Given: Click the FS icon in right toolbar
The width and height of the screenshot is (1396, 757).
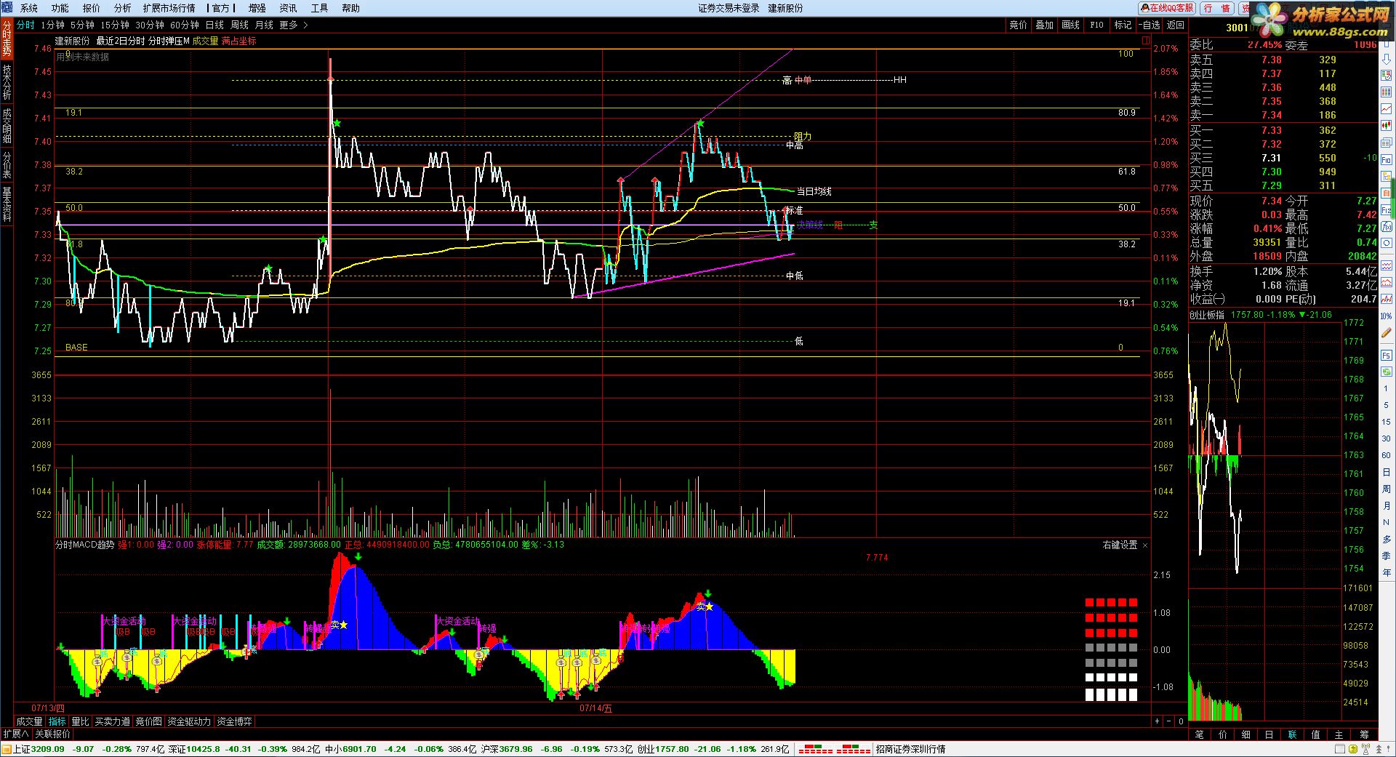Looking at the screenshot, I should 1387,355.
